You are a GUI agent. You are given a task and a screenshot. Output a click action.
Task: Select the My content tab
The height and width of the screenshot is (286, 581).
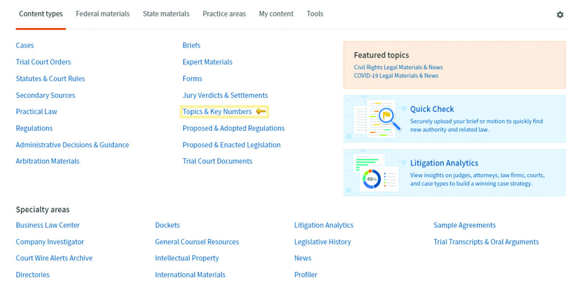click(276, 14)
